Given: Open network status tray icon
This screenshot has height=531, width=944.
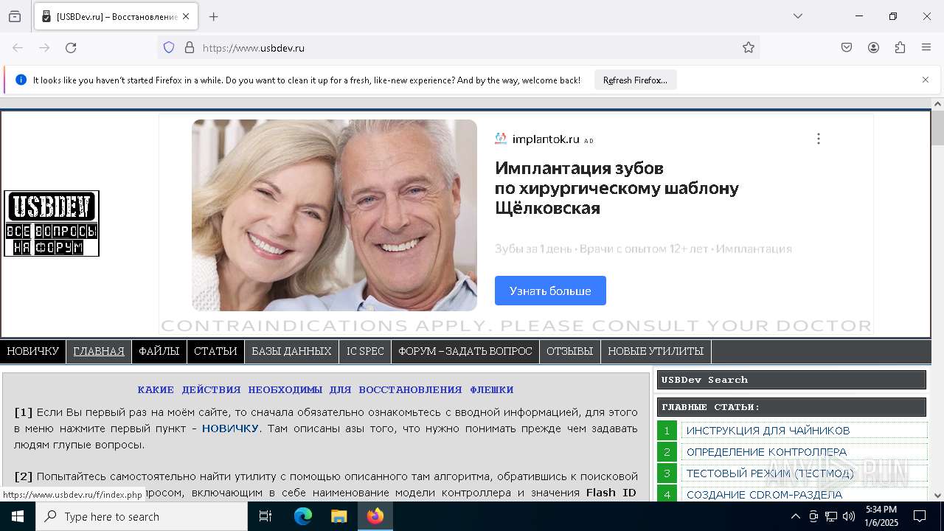Looking at the screenshot, I should (x=831, y=516).
